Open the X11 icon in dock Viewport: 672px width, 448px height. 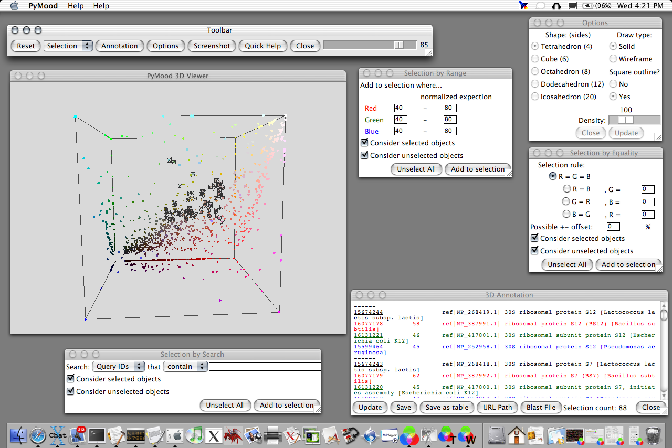click(214, 435)
